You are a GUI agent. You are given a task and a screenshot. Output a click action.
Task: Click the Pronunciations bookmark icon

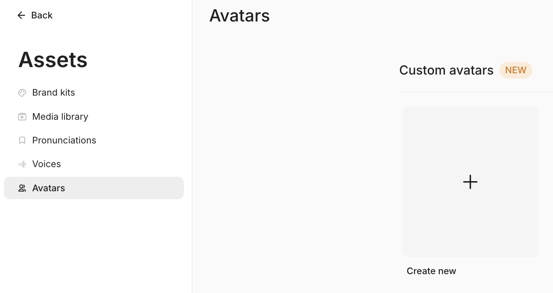click(22, 140)
